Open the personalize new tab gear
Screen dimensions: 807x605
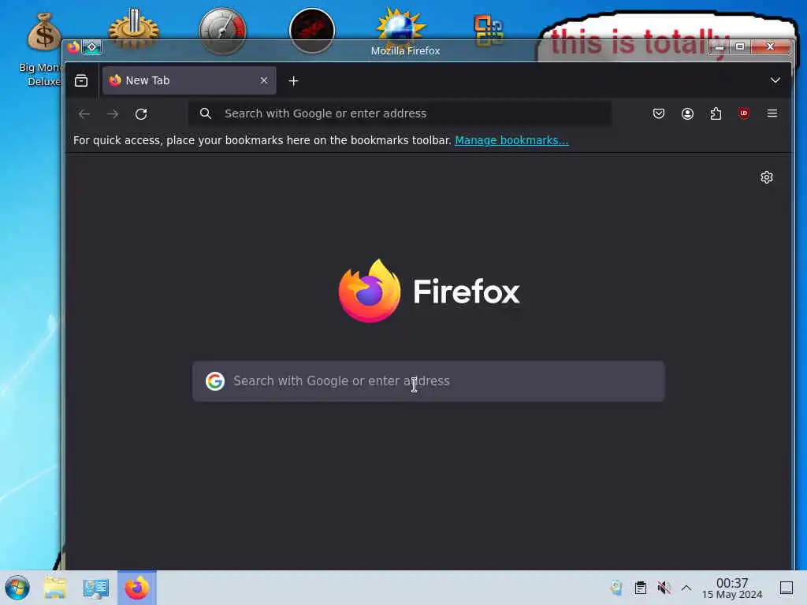tap(766, 177)
